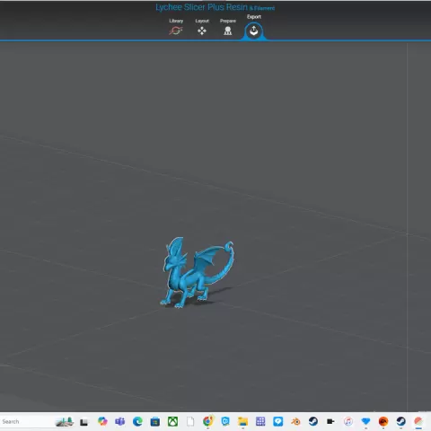Open the Xbox app
The height and width of the screenshot is (431, 431).
(172, 421)
